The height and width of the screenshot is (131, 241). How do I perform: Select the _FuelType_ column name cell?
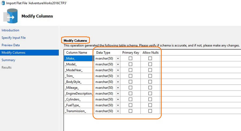click(x=78, y=105)
